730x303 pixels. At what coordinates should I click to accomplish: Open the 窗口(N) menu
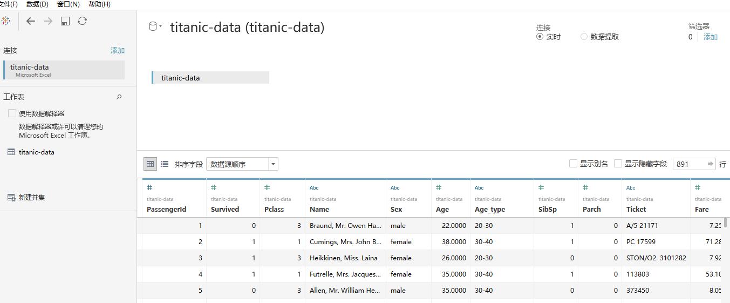[x=68, y=4]
